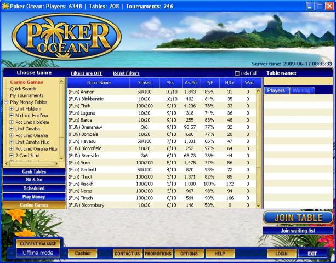Click the JOIN TABLE button

[x=298, y=218]
